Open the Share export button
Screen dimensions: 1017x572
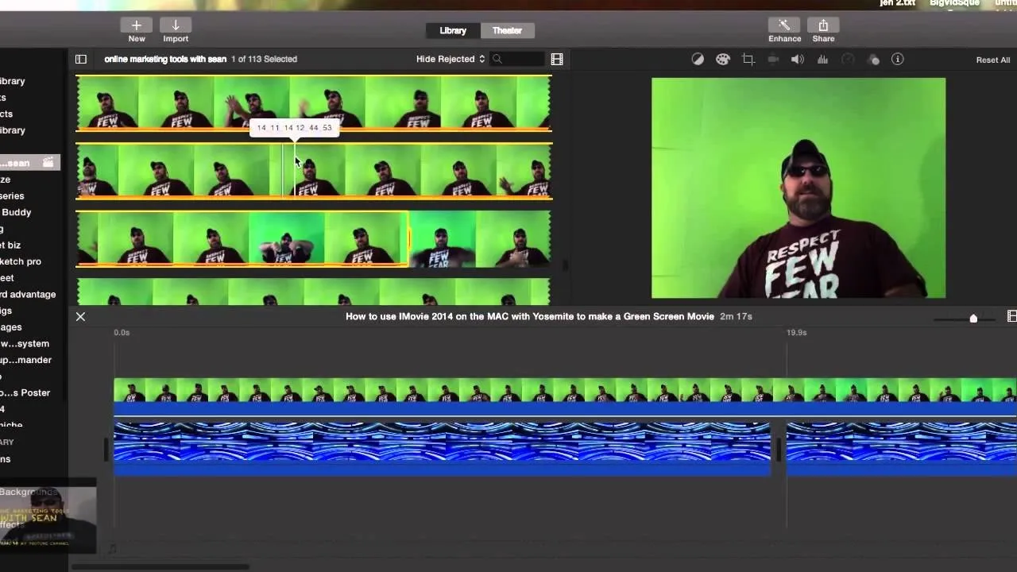tap(823, 25)
